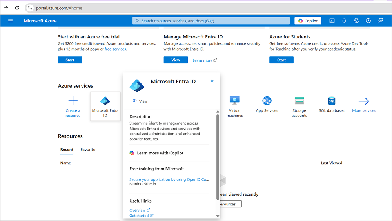Click the More services arrow
392x221 pixels.
tap(364, 101)
